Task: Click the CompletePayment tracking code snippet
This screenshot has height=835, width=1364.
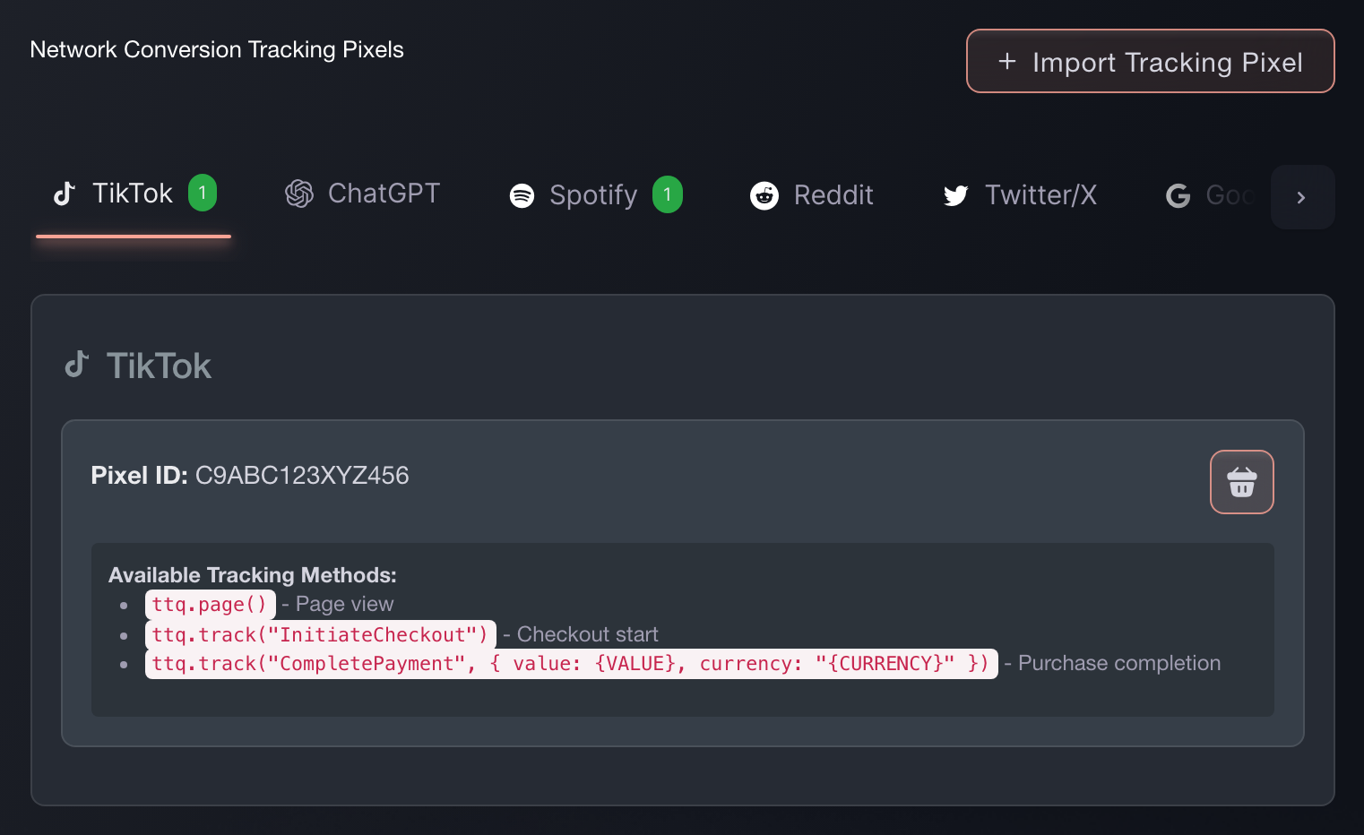Action: (x=571, y=664)
